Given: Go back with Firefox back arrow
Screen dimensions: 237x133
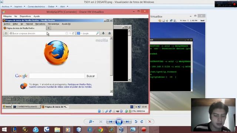Looking at the screenshot, I should point(6,33).
